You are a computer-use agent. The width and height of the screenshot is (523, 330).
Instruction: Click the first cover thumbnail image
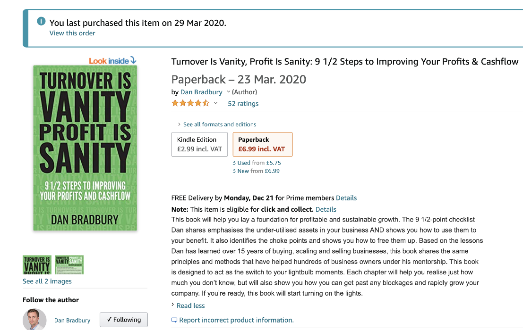(x=36, y=264)
